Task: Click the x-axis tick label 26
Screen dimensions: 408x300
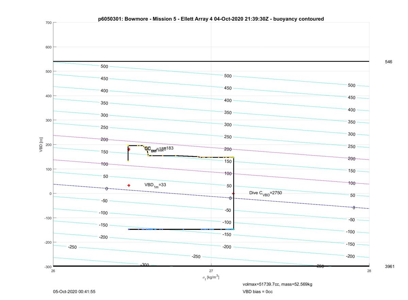Action: click(x=53, y=271)
